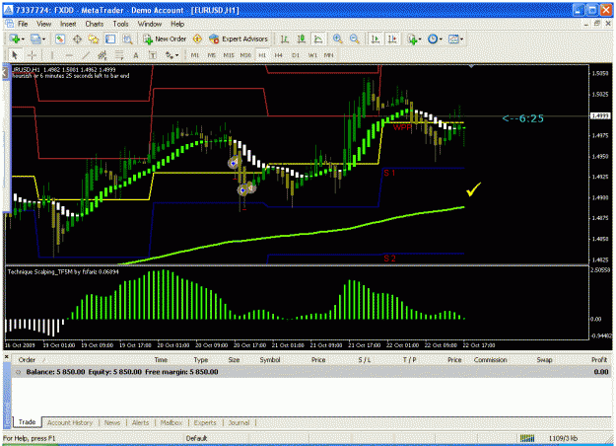
Task: Toggle Chart Shift mode
Action: click(392, 38)
